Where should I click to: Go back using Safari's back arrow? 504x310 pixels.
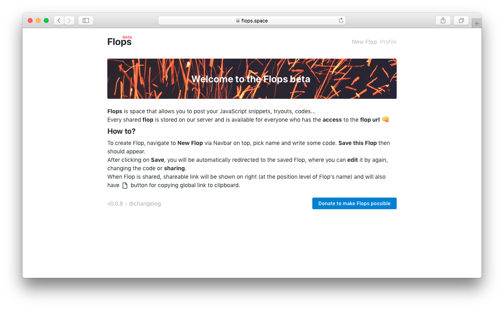[59, 20]
